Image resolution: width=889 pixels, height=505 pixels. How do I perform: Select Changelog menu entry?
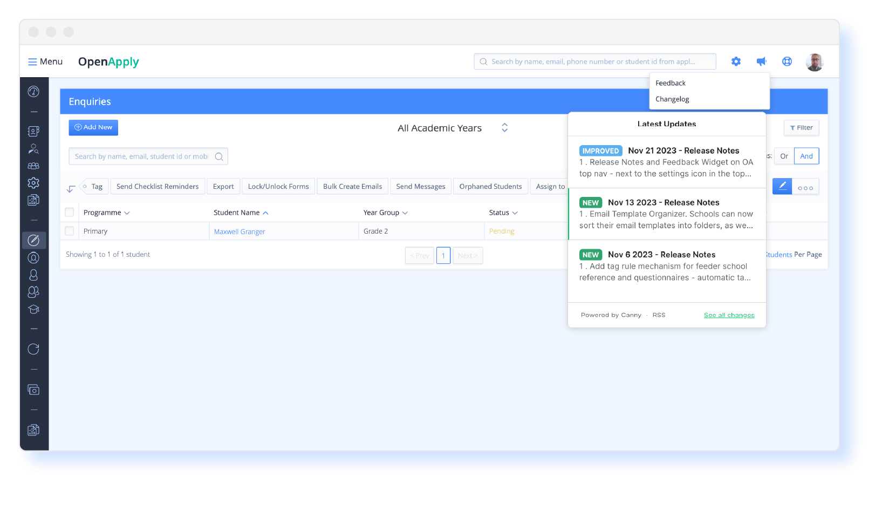coord(672,99)
